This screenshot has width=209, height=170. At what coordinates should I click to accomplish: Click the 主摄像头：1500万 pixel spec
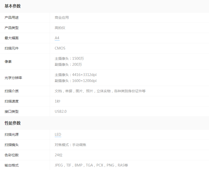coord(69,58)
